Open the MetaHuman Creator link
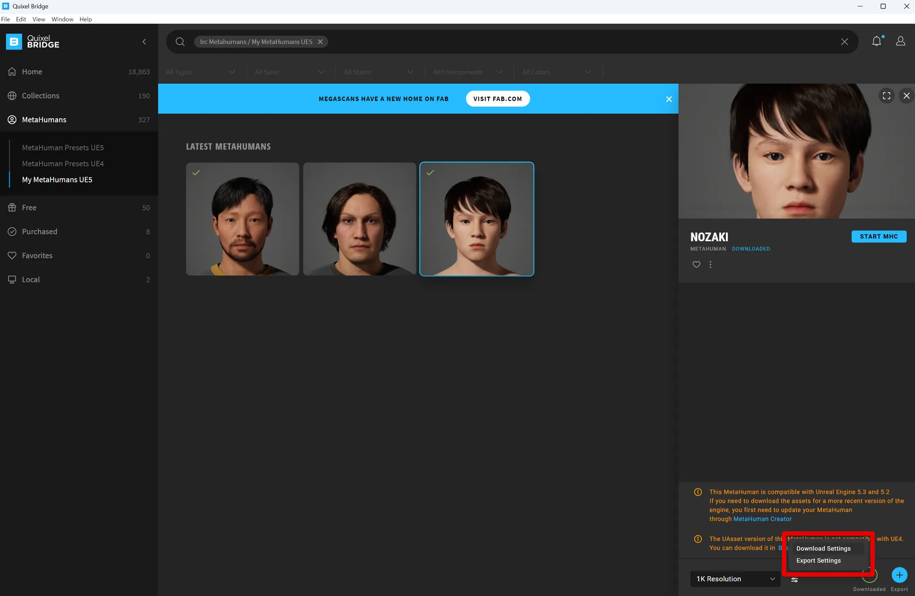 point(762,519)
